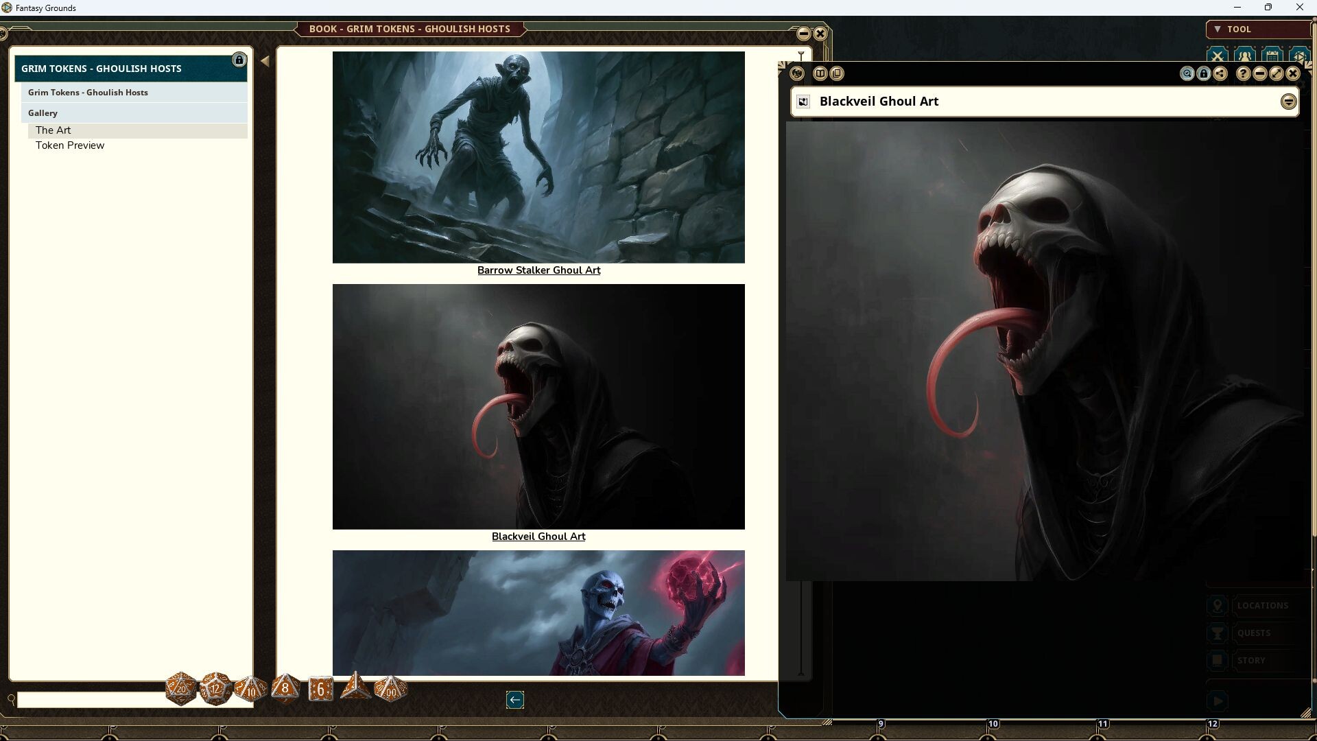Select The Art page
The height and width of the screenshot is (741, 1317).
click(x=54, y=130)
